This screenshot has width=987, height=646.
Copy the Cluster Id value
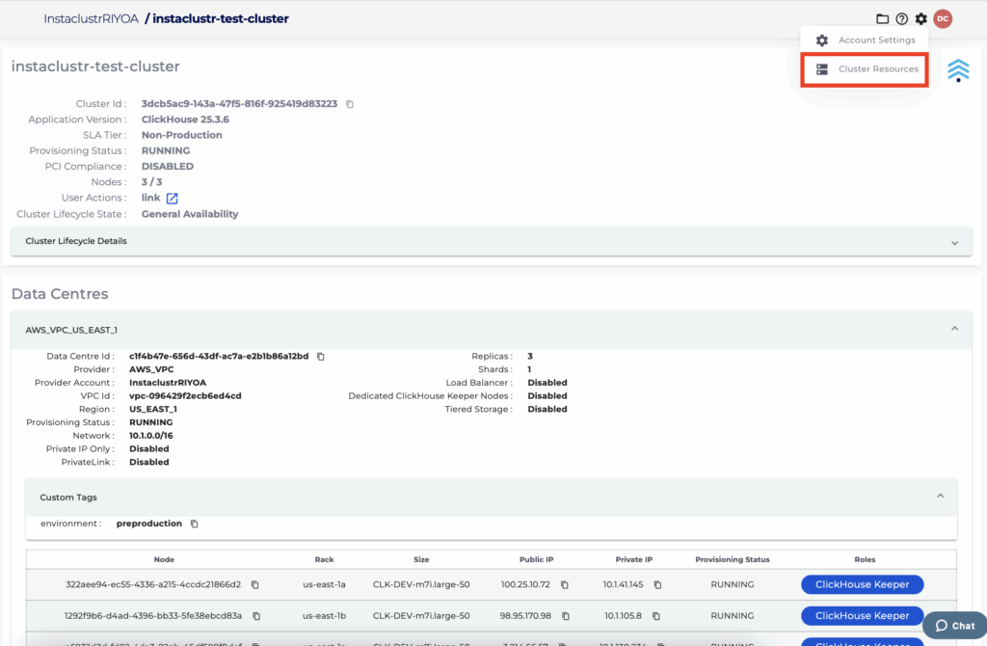(x=350, y=104)
